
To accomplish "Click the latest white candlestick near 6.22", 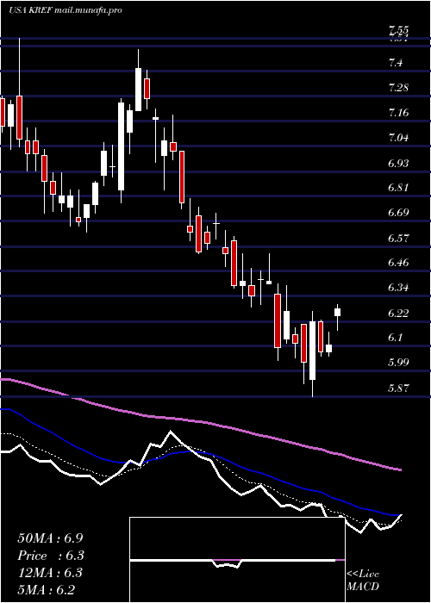I will (x=338, y=312).
